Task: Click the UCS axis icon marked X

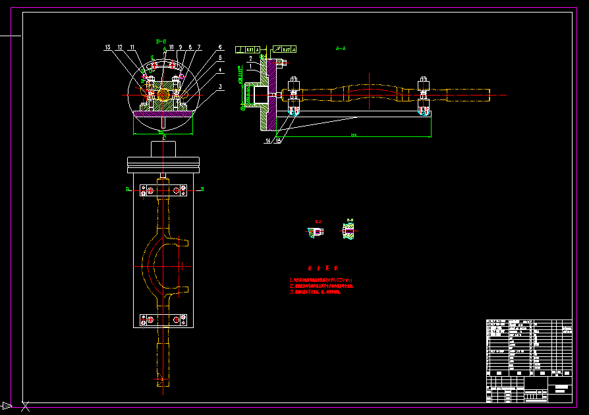Action: [25, 406]
